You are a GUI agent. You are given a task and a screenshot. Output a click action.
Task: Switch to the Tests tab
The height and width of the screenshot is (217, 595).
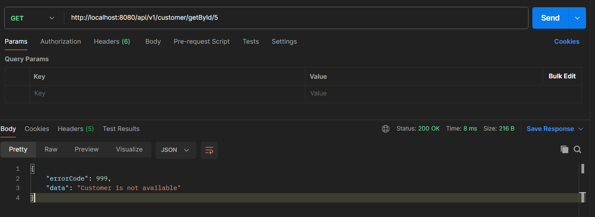point(251,42)
